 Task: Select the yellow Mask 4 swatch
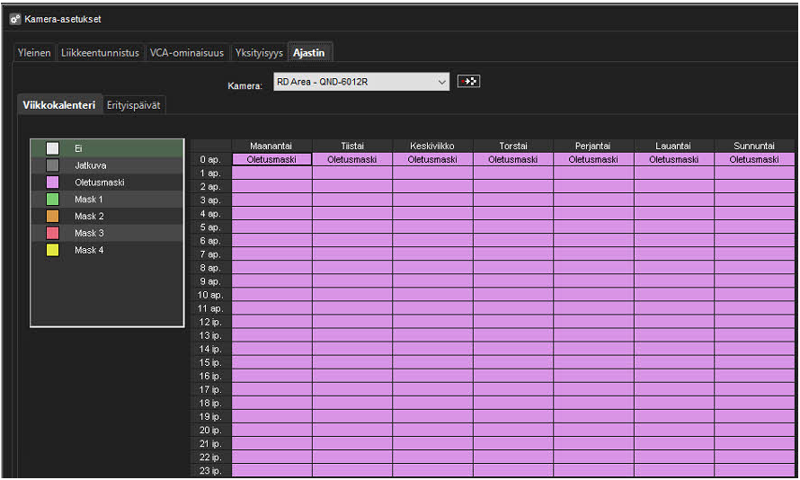pos(53,251)
